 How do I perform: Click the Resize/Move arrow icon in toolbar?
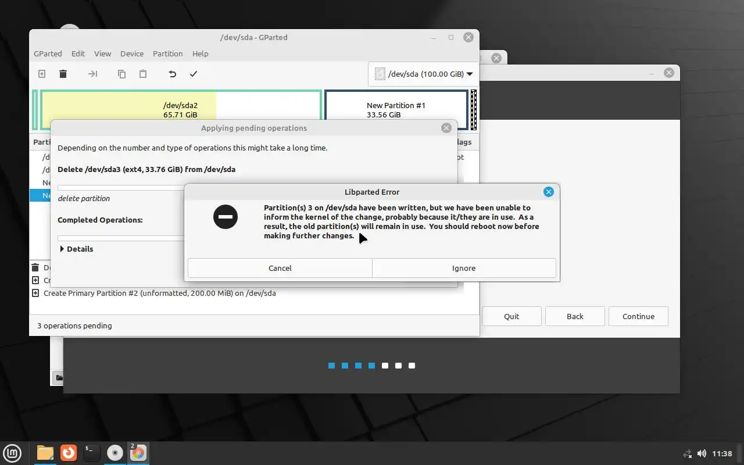[x=92, y=74]
